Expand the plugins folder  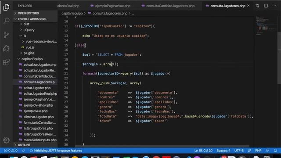pos(29,53)
